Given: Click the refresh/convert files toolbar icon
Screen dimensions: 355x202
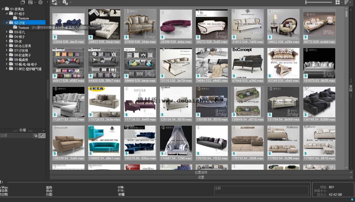Looking at the screenshot, I should [55, 3].
